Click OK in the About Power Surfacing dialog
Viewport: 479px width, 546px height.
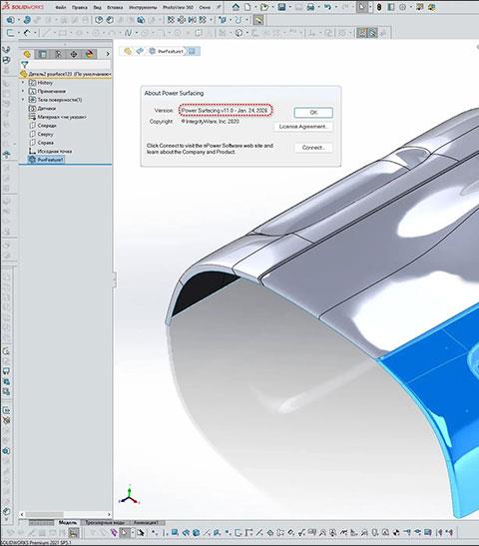tap(313, 113)
